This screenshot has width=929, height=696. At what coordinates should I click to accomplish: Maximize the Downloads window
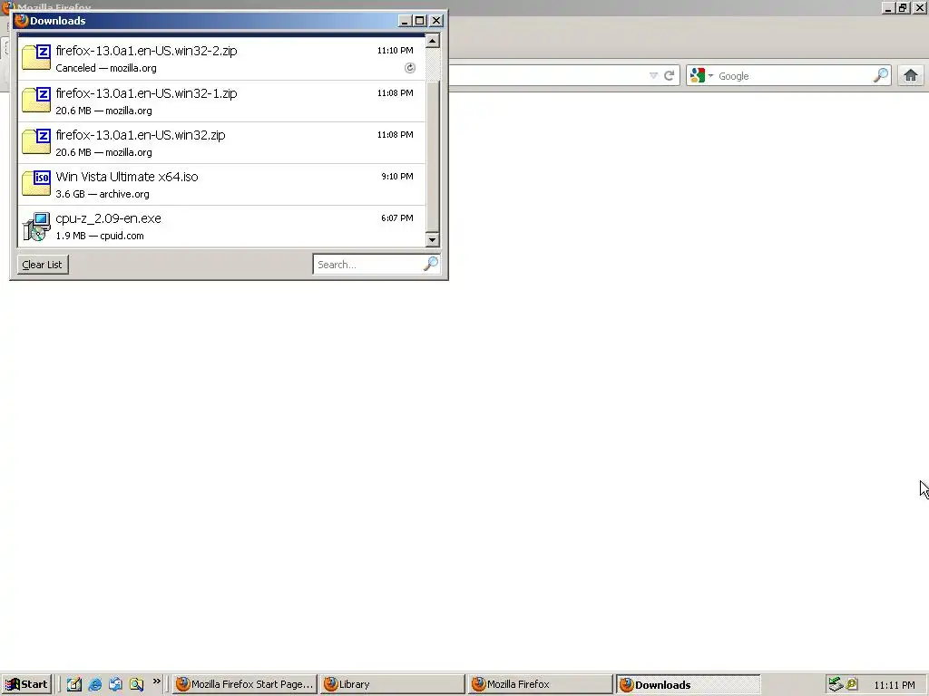(x=419, y=21)
